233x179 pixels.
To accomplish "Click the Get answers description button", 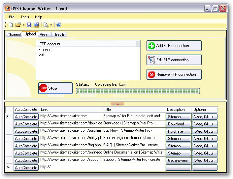I will click(x=178, y=160).
